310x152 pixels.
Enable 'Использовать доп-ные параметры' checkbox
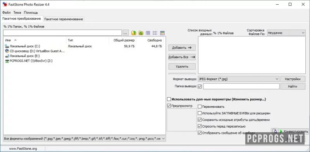point(169,99)
